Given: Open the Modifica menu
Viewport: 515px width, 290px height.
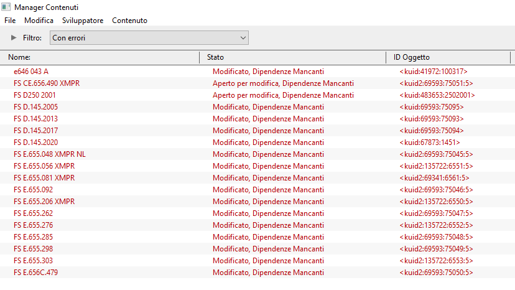Looking at the screenshot, I should [x=39, y=21].
